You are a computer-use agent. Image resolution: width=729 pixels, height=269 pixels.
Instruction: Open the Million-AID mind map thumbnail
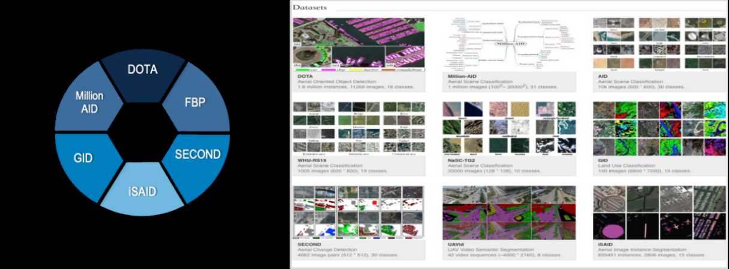click(508, 44)
